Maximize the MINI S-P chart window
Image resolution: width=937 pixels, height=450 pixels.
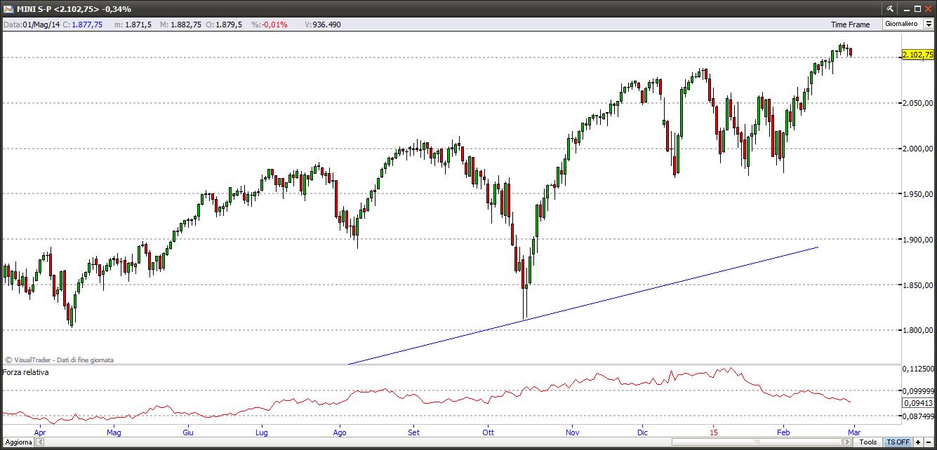tap(917, 9)
